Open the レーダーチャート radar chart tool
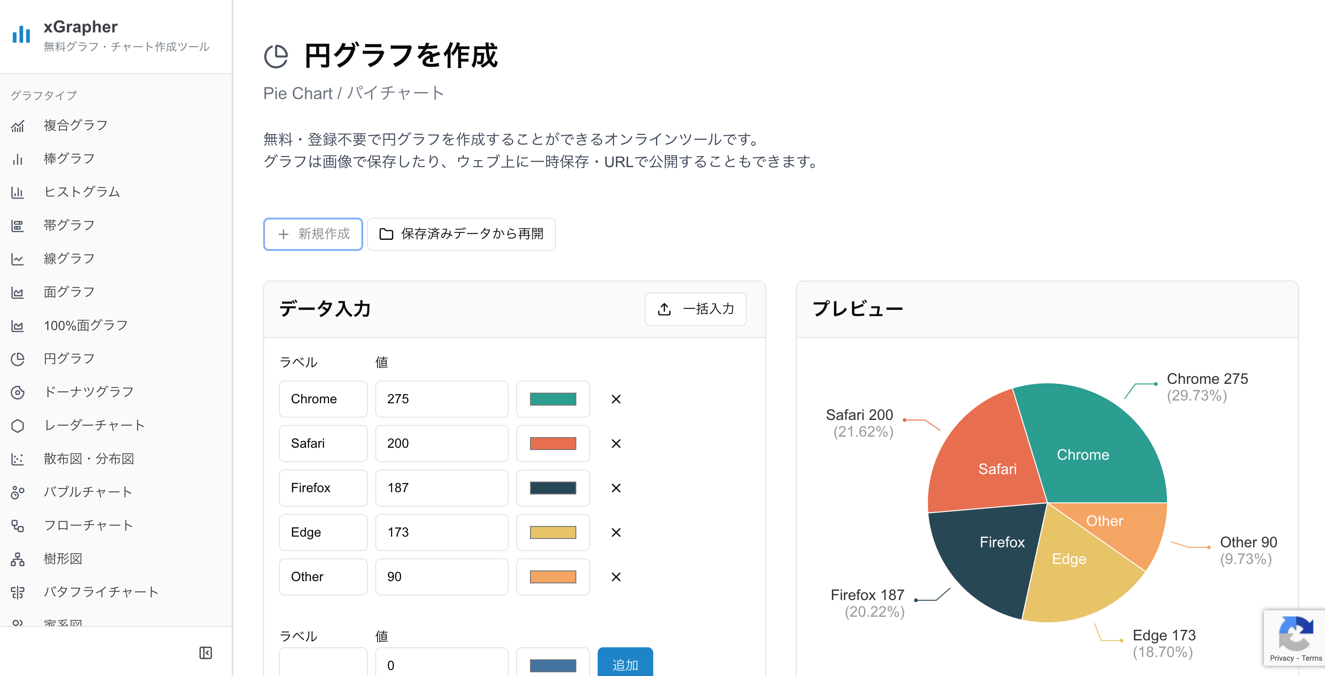The height and width of the screenshot is (676, 1325). 18,425
